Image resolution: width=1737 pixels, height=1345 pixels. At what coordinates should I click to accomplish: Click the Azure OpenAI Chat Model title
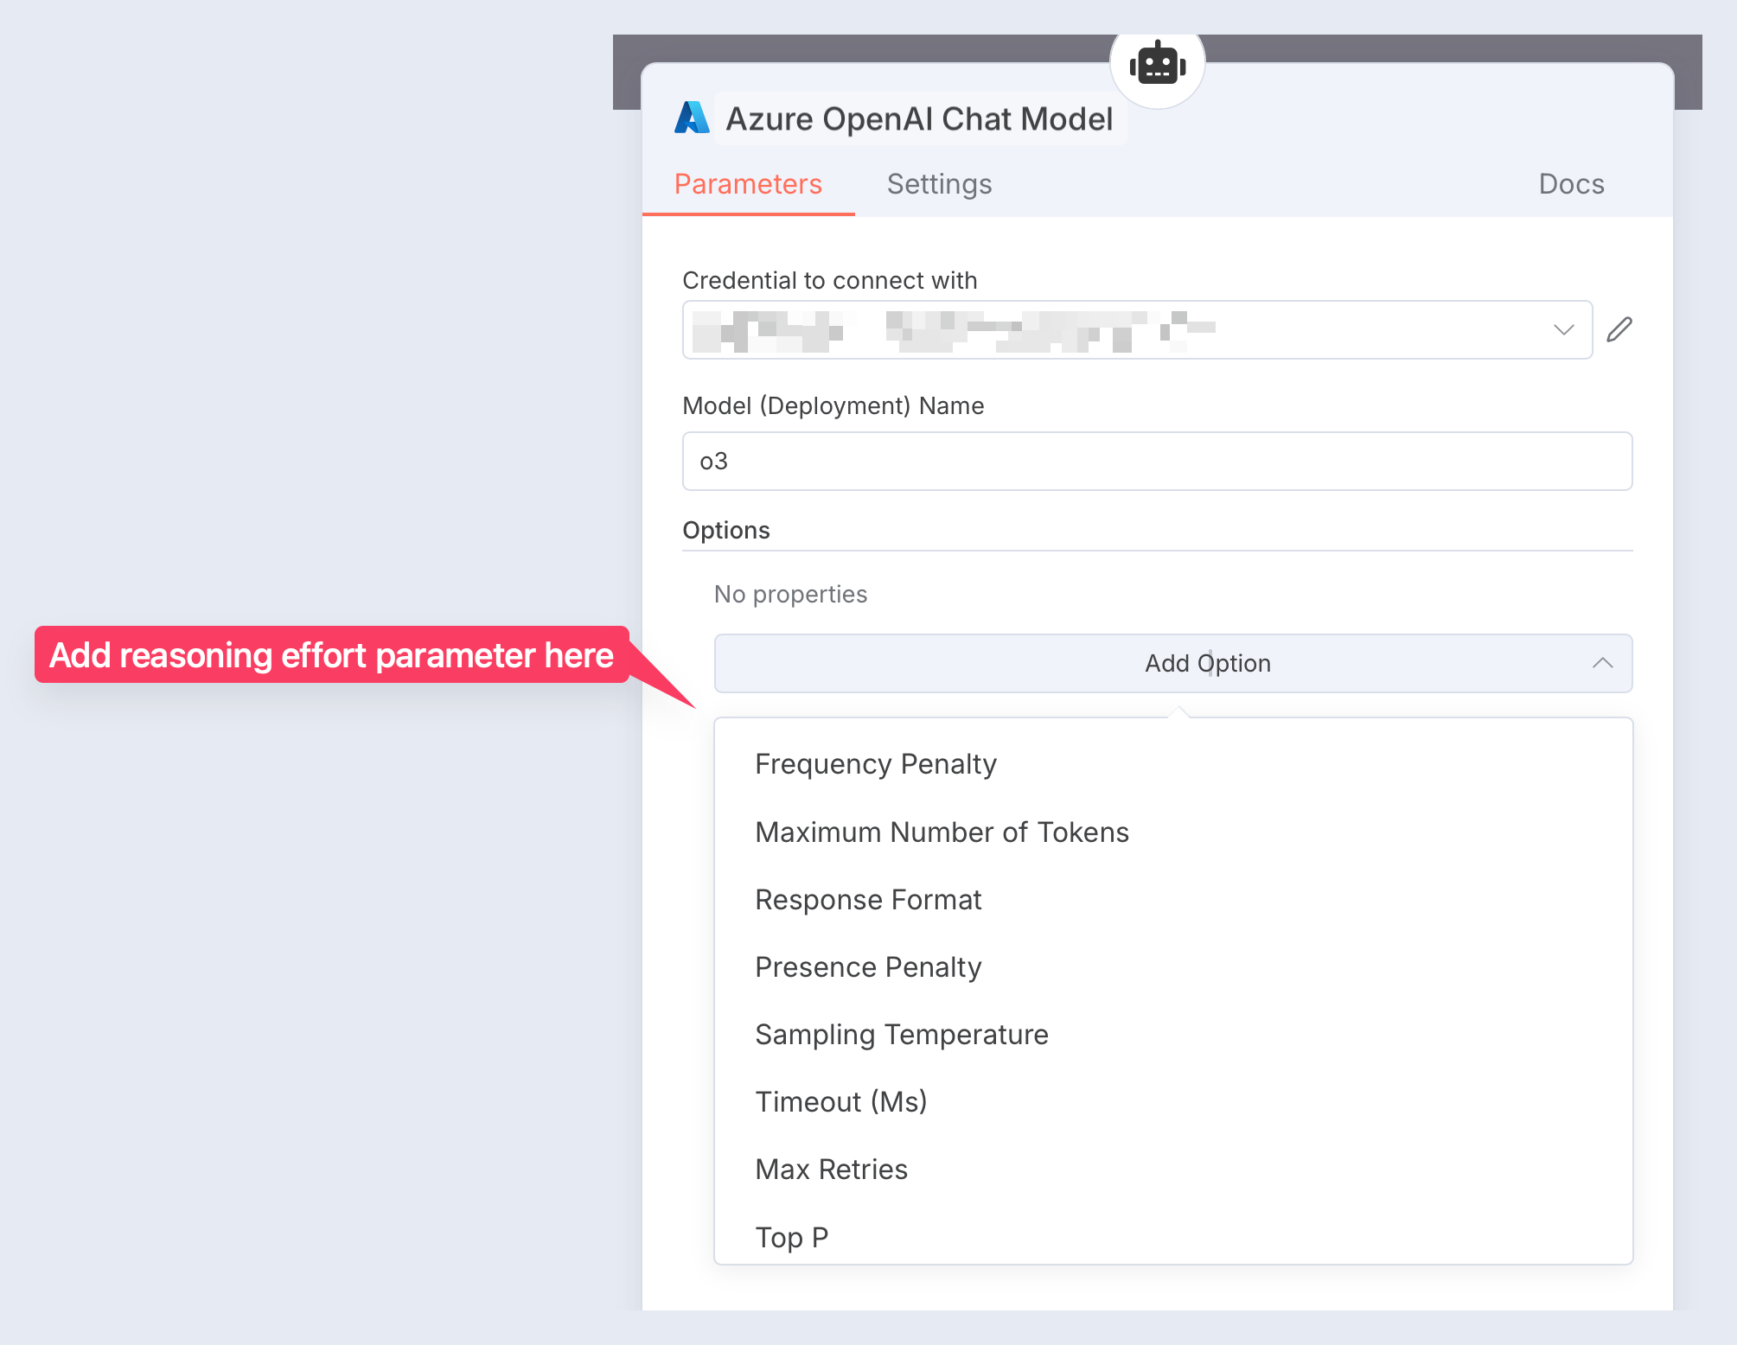(919, 118)
